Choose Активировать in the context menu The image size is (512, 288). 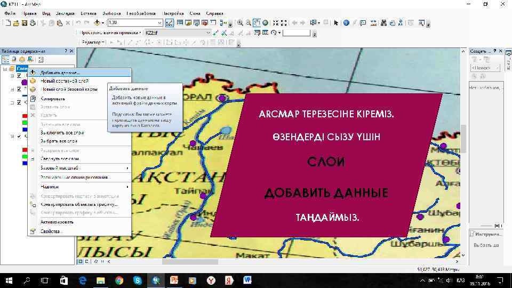pos(79,222)
